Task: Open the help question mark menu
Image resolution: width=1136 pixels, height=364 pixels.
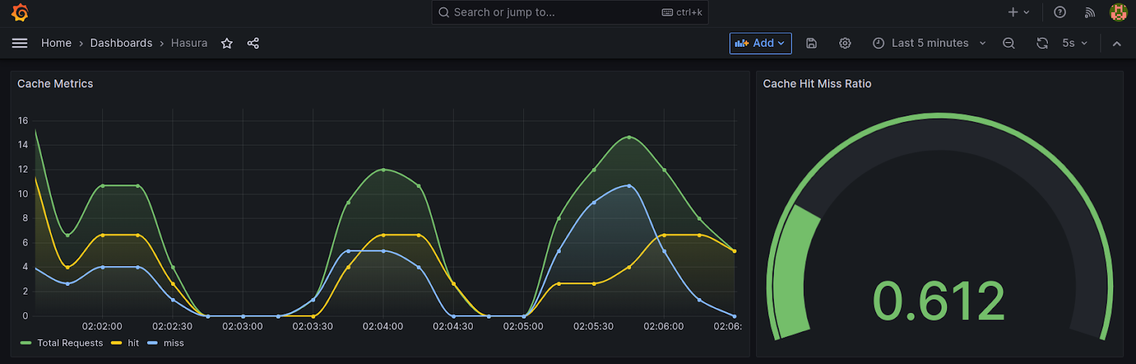Action: click(1059, 12)
